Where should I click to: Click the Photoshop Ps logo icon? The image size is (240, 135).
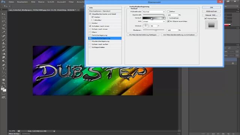pyautogui.click(x=3, y=2)
